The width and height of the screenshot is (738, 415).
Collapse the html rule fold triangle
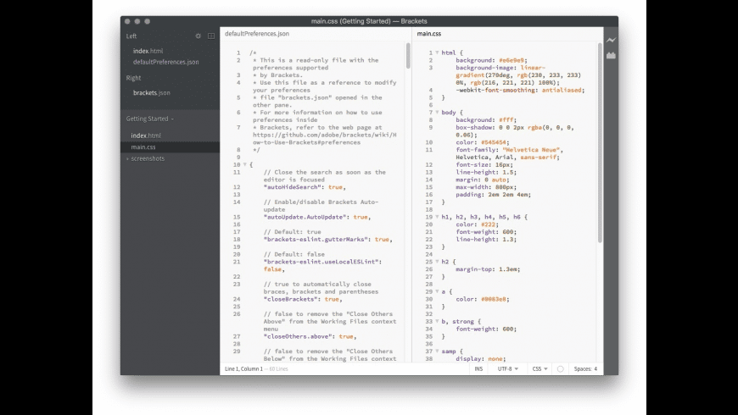(x=437, y=53)
